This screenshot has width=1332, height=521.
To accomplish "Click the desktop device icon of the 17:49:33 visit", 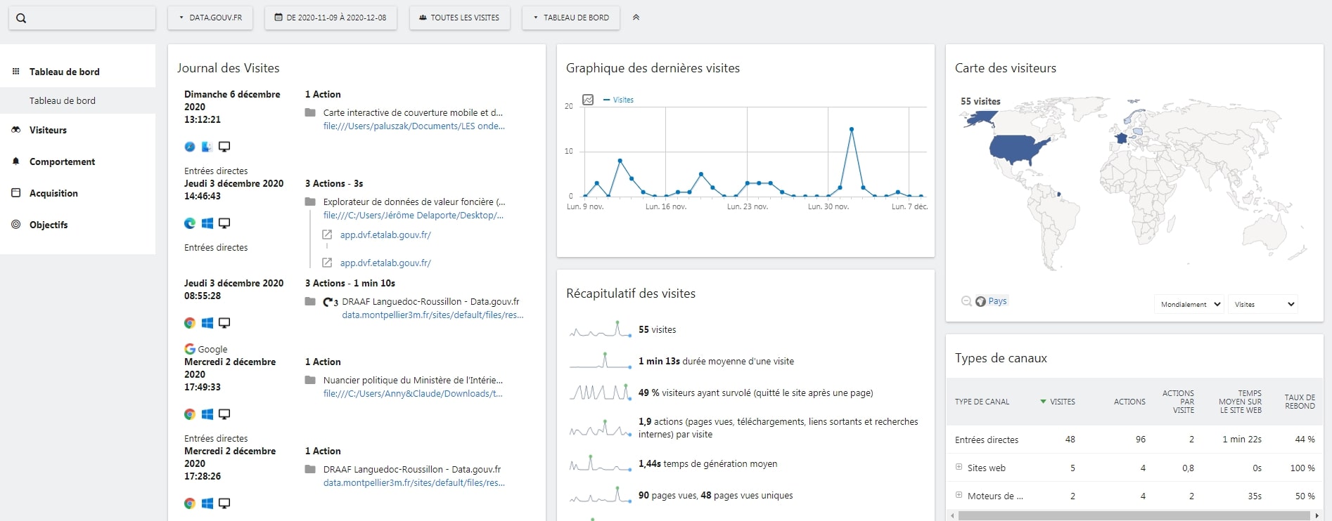I will [224, 414].
